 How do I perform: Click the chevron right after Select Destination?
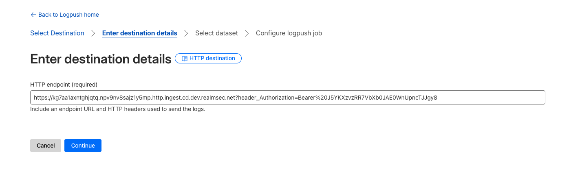(x=93, y=33)
